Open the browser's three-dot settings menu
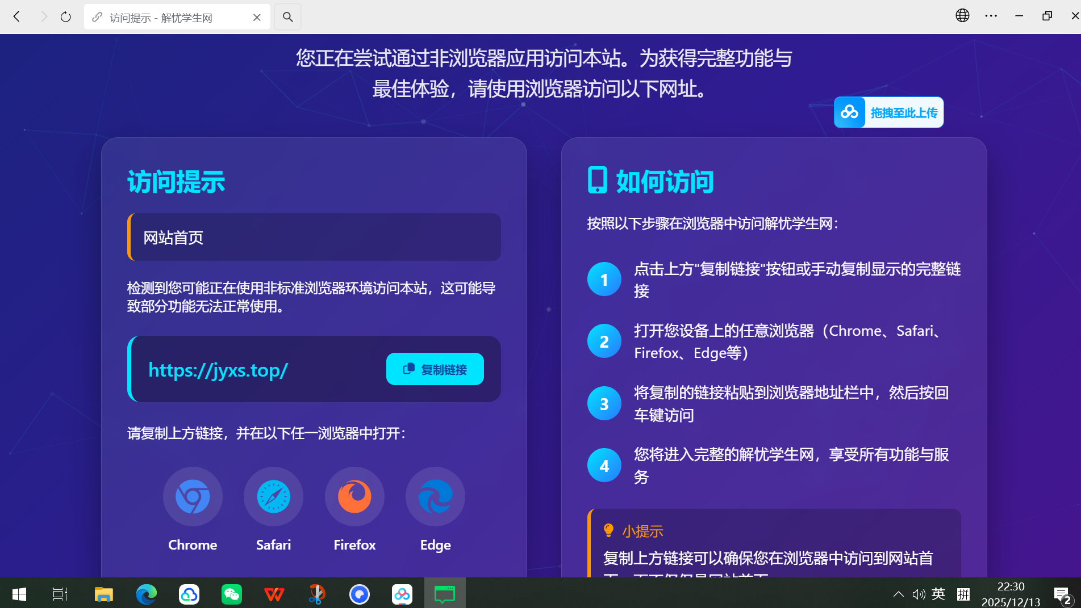This screenshot has width=1081, height=608. 991,15
